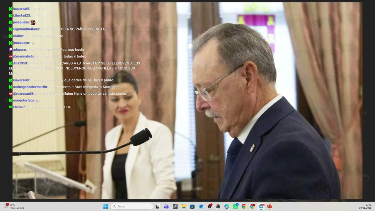375x211 pixels.
Task: Open the second Chrome icon with red badge
Action: (253, 206)
